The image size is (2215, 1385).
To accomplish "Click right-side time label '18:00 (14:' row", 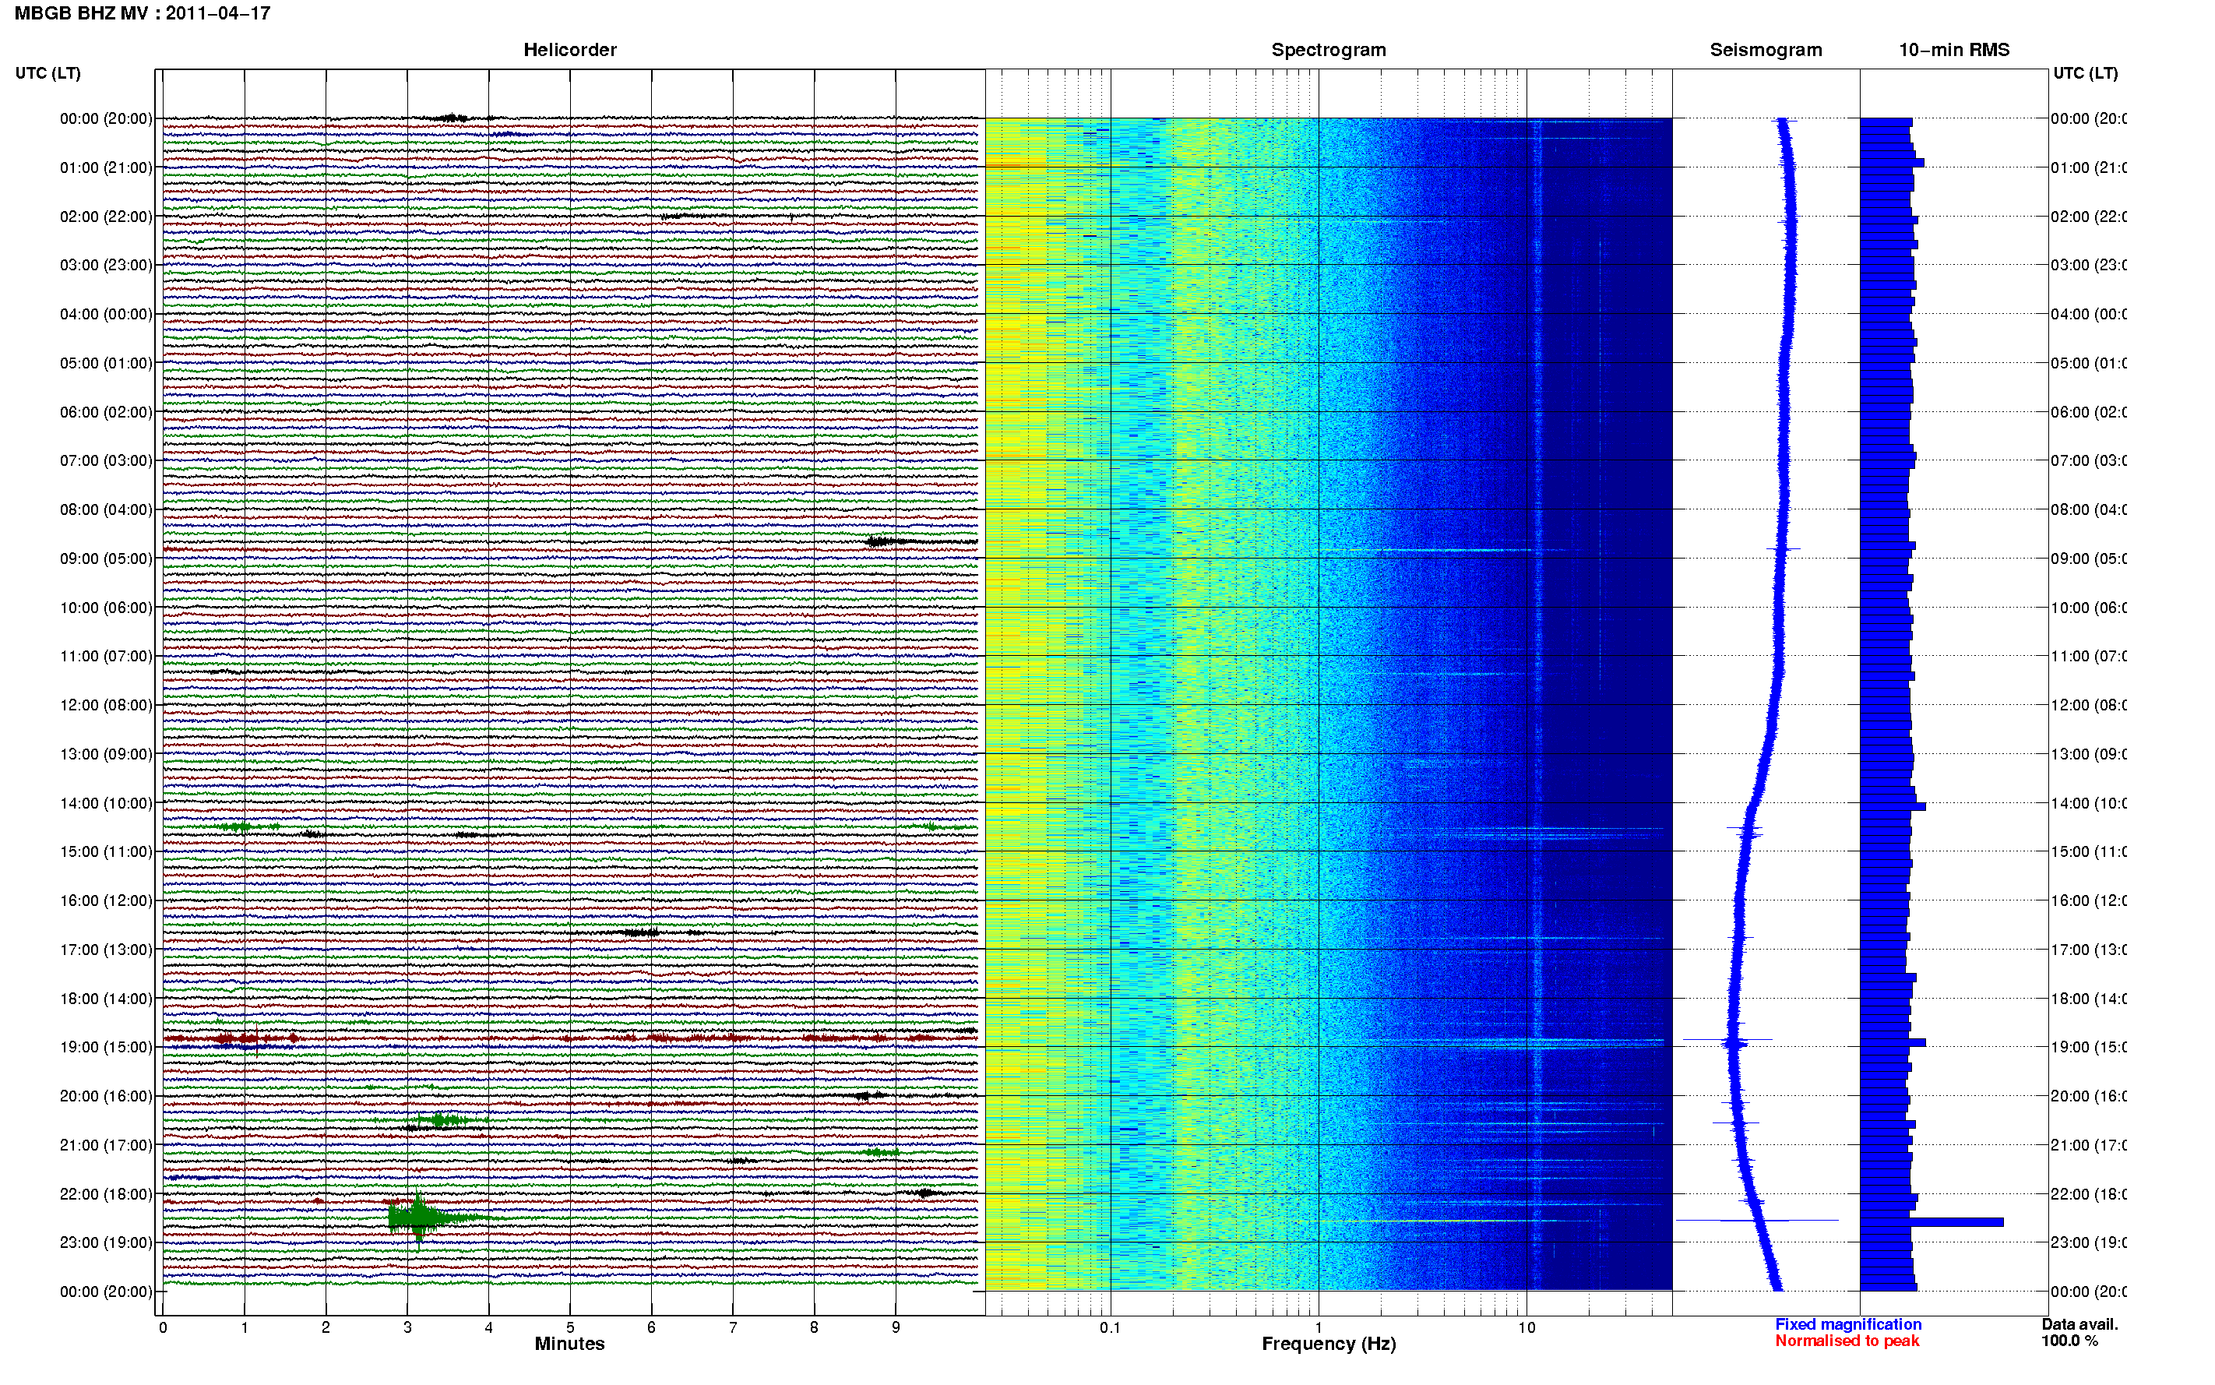I will coord(2088,999).
